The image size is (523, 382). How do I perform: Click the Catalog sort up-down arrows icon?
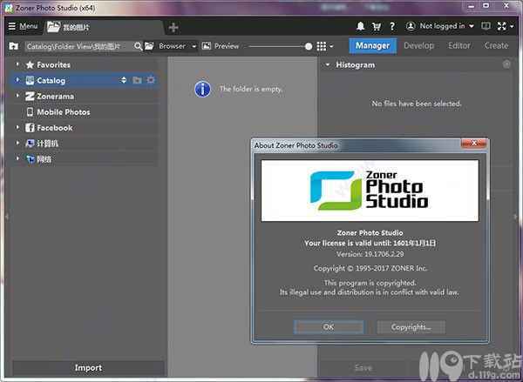coord(124,80)
